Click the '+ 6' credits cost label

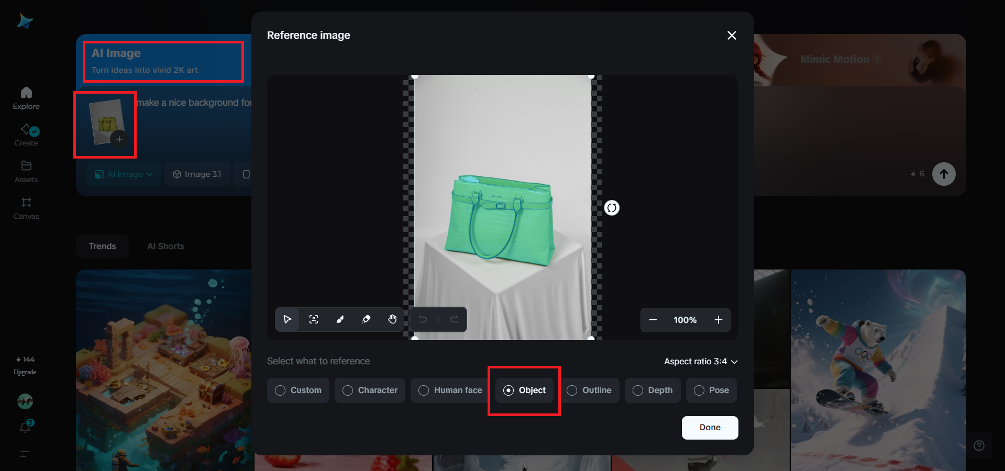(918, 174)
